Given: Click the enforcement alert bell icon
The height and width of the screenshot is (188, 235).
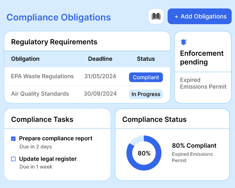Looking at the screenshot, I should point(183,42).
